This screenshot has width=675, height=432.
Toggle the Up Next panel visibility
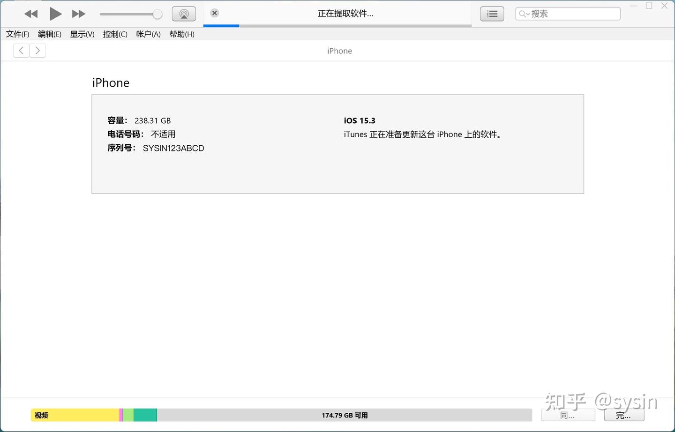[492, 14]
